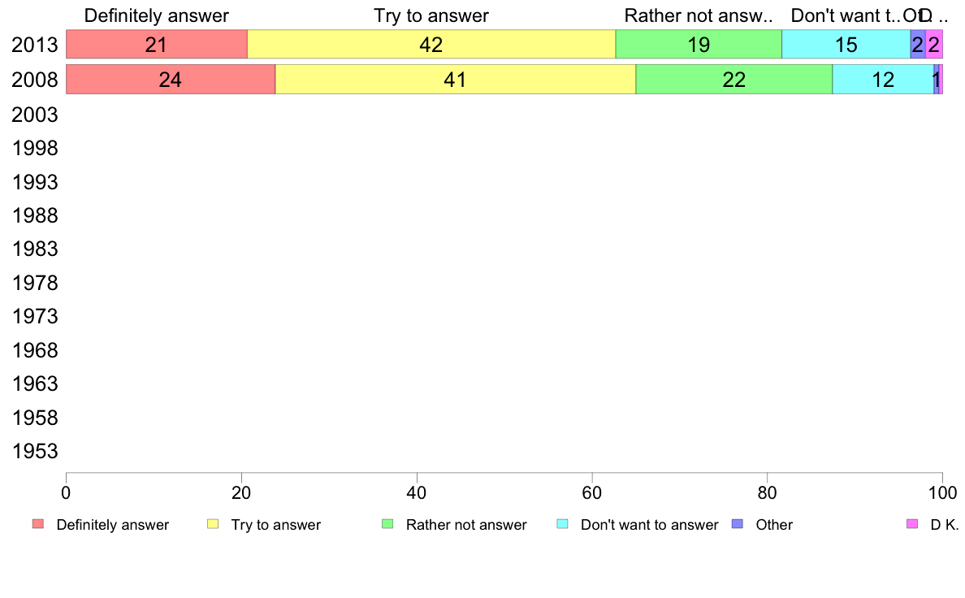The height and width of the screenshot is (598, 965).
Task: Click the red Definitely answer legend swatch
Action: [x=38, y=524]
